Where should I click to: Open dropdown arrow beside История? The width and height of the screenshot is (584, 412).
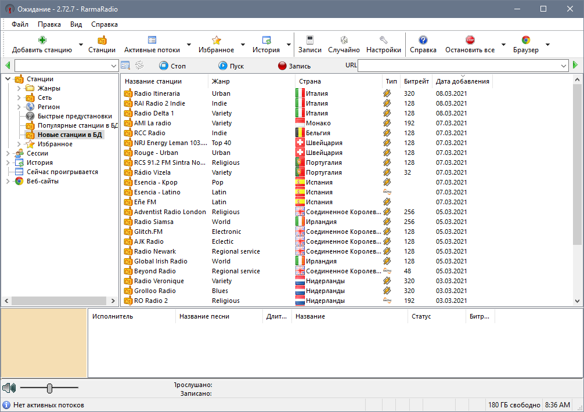tap(289, 45)
